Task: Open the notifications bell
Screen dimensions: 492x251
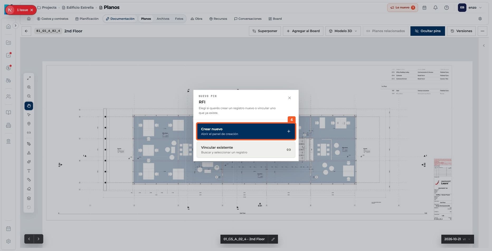Action: point(436,8)
